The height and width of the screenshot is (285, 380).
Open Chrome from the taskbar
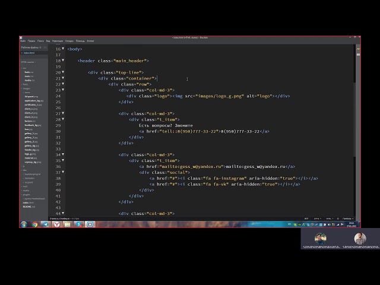pyautogui.click(x=34, y=224)
